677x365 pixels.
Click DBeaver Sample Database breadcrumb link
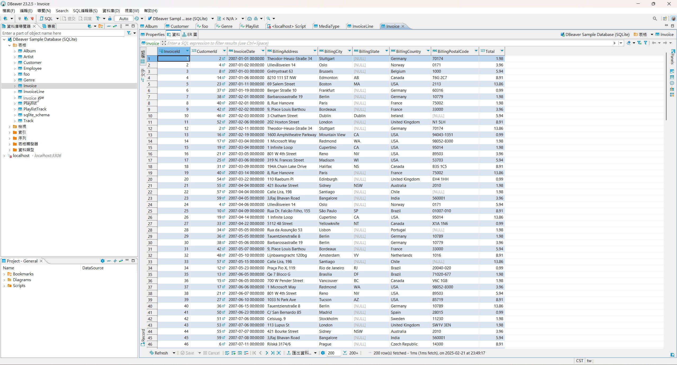[595, 34]
